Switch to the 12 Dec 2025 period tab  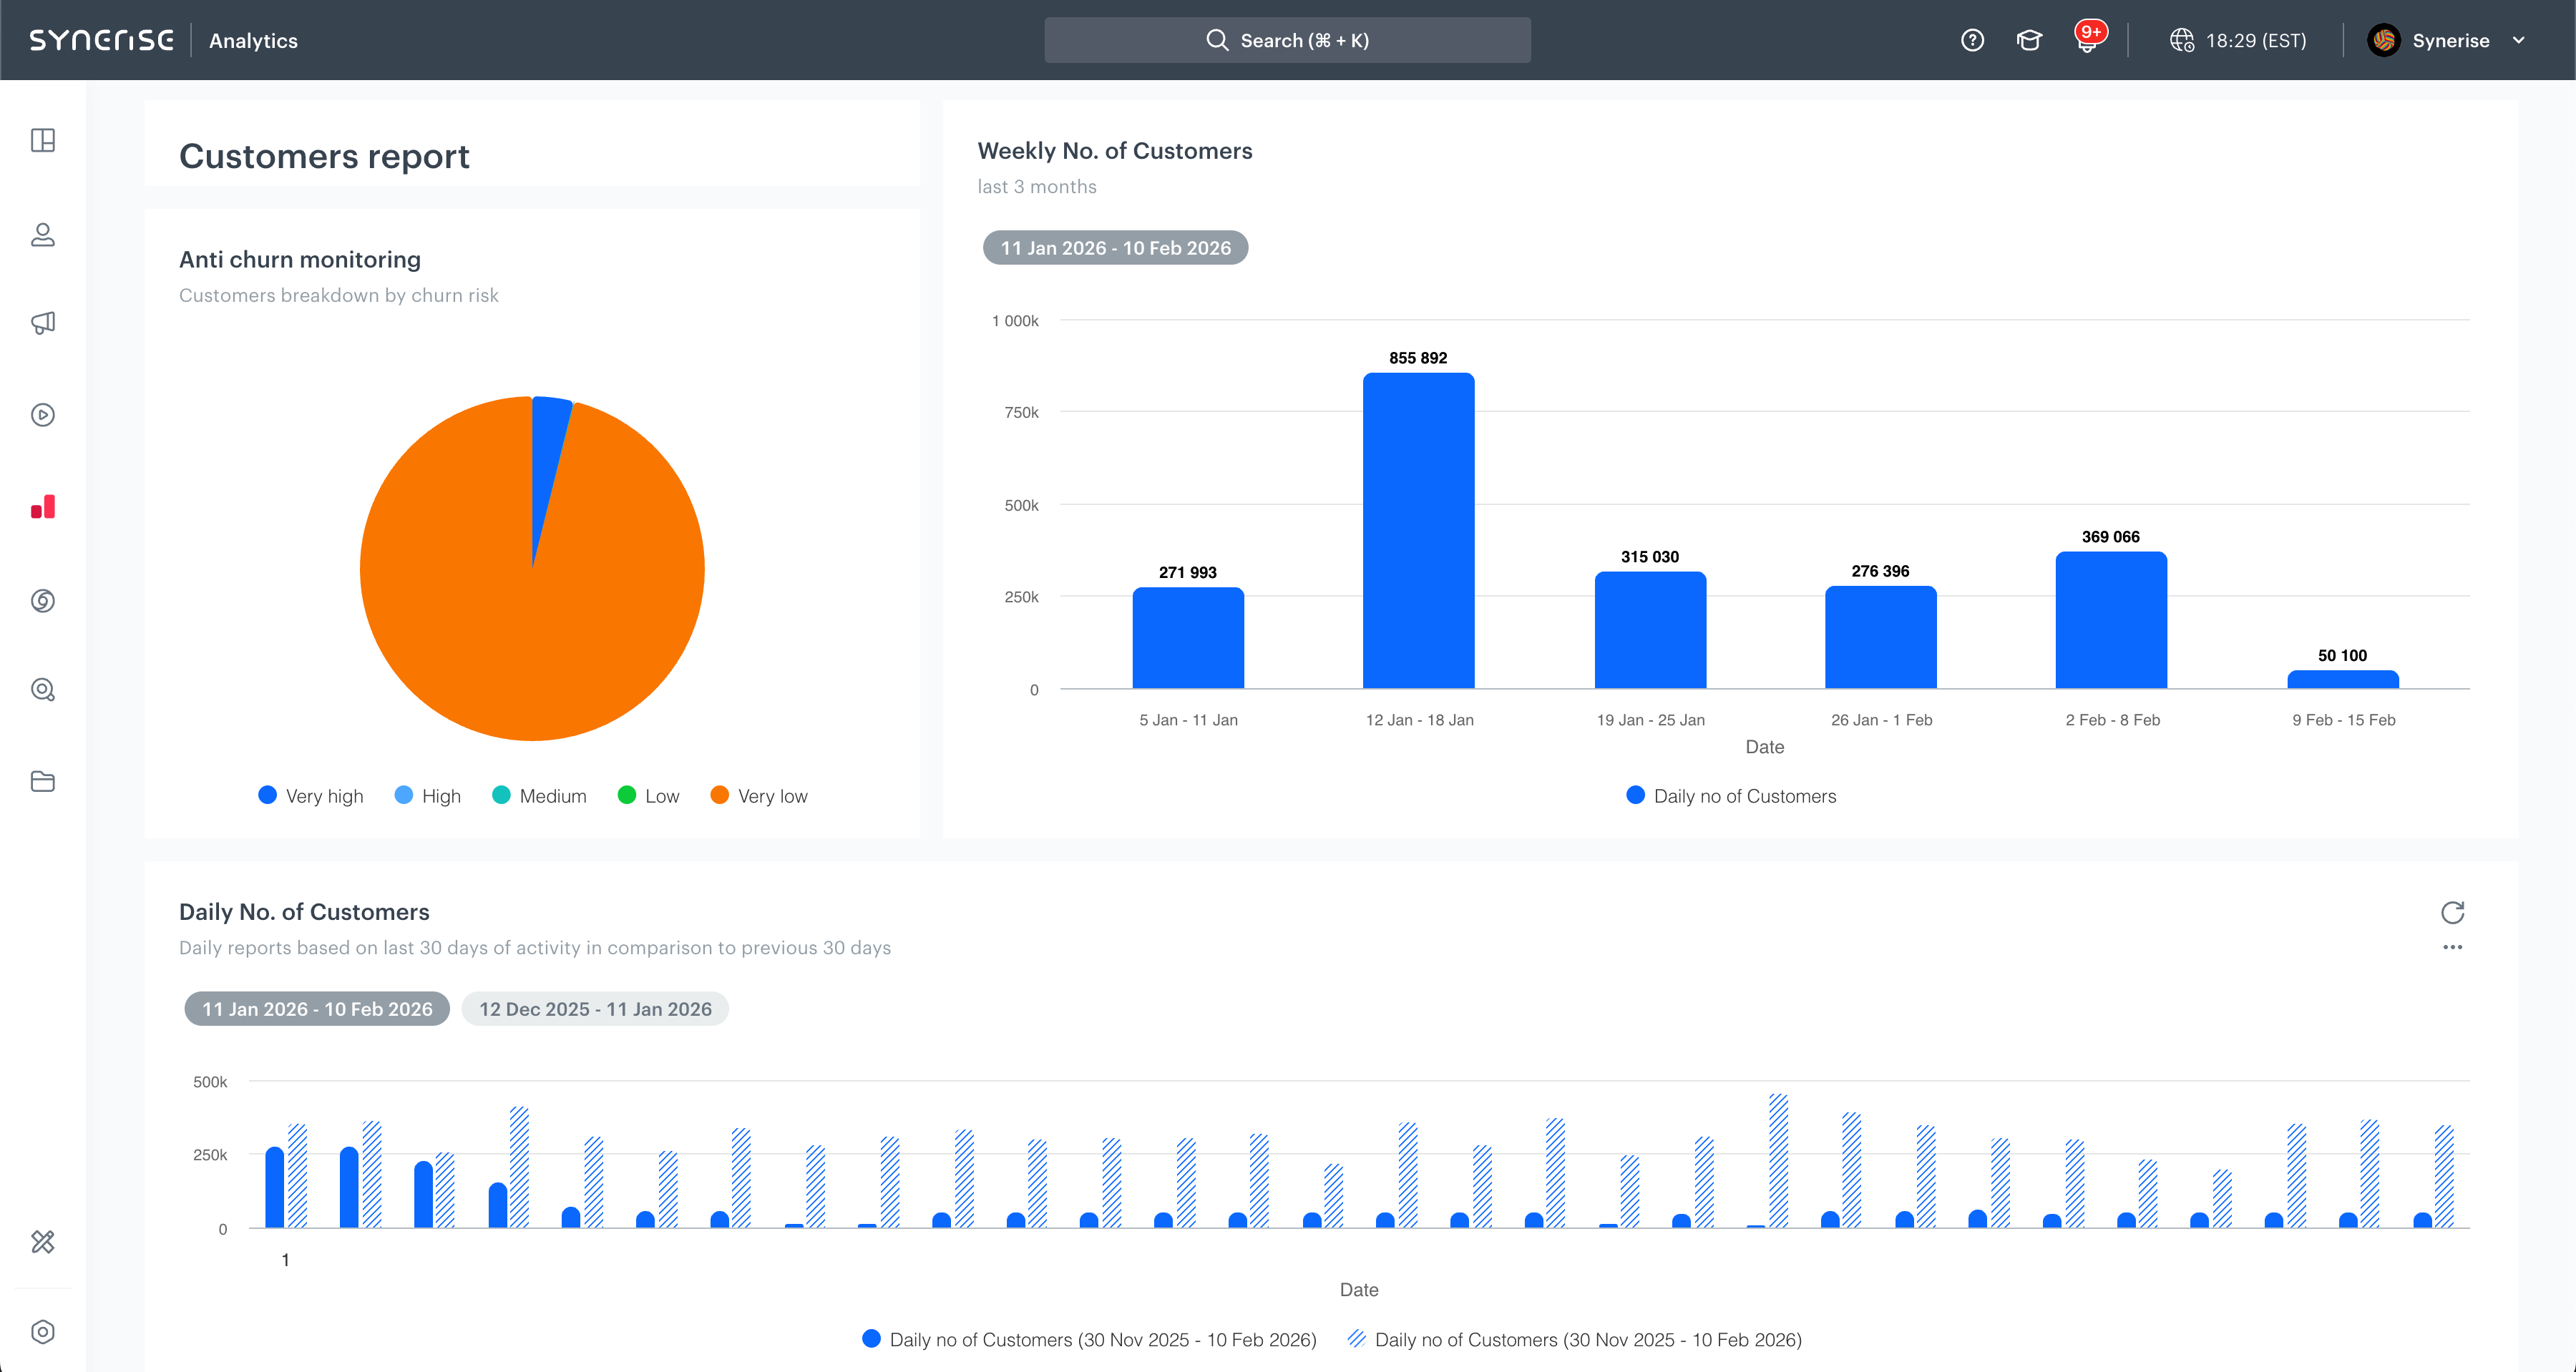click(595, 1009)
